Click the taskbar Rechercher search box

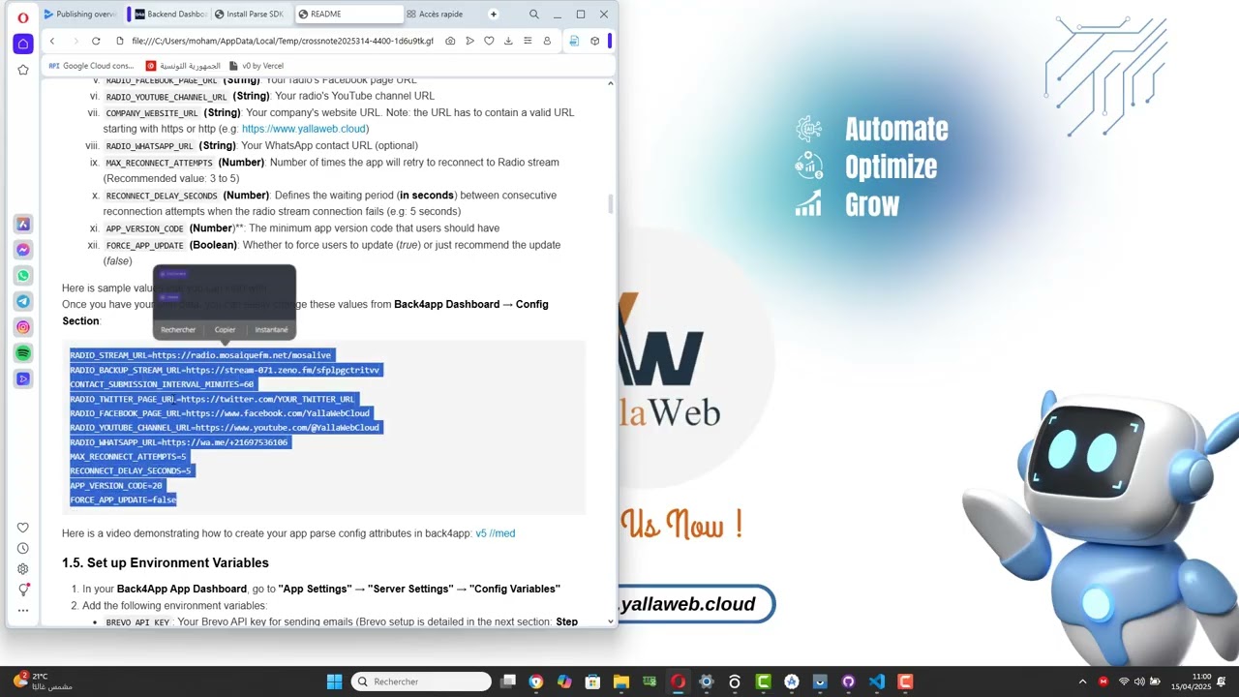pyautogui.click(x=421, y=682)
